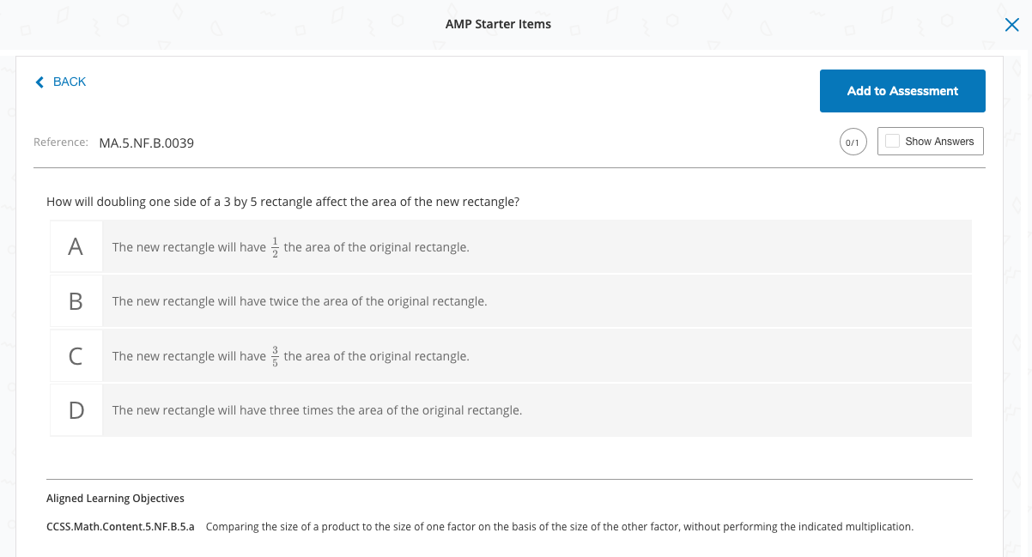Click the Show Answers label text
1032x557 pixels.
[x=939, y=142]
